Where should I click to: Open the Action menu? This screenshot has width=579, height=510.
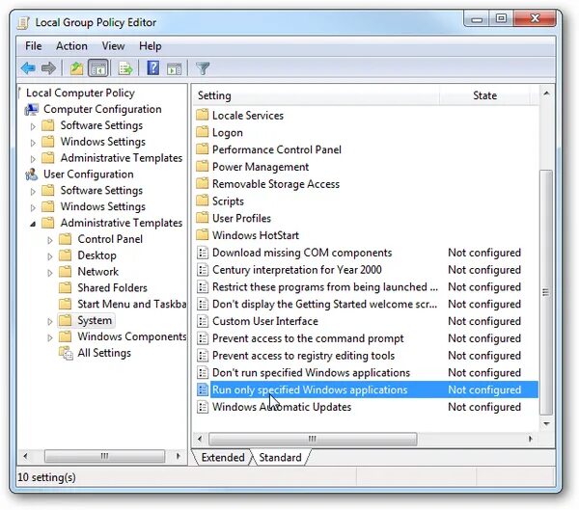(71, 46)
